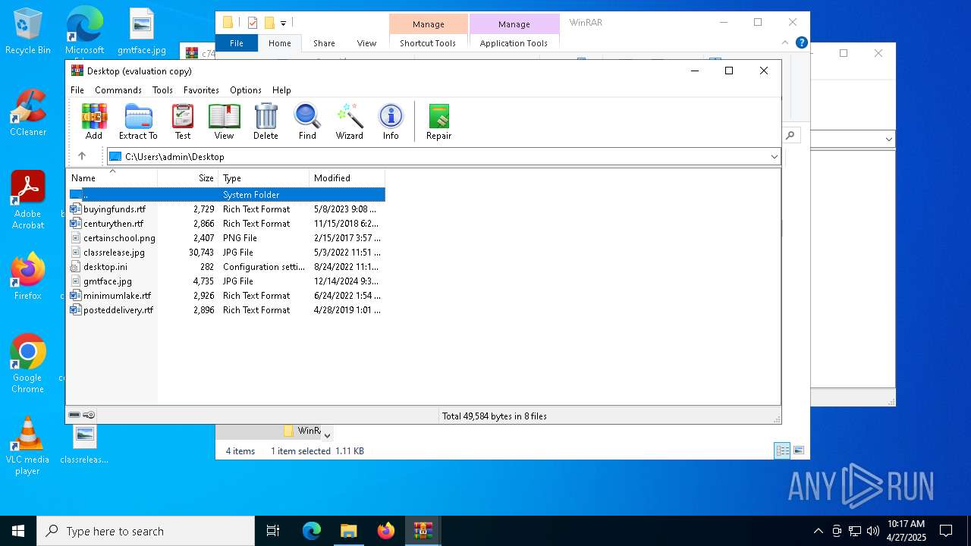The width and height of the screenshot is (971, 546).
Task: Select classrelease.jpg in the file list
Action: click(227, 253)
